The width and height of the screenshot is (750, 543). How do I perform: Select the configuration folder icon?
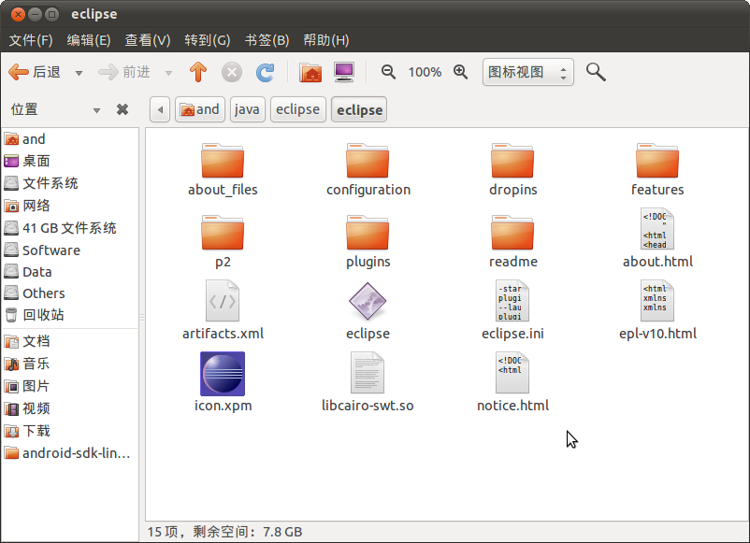pyautogui.click(x=368, y=161)
